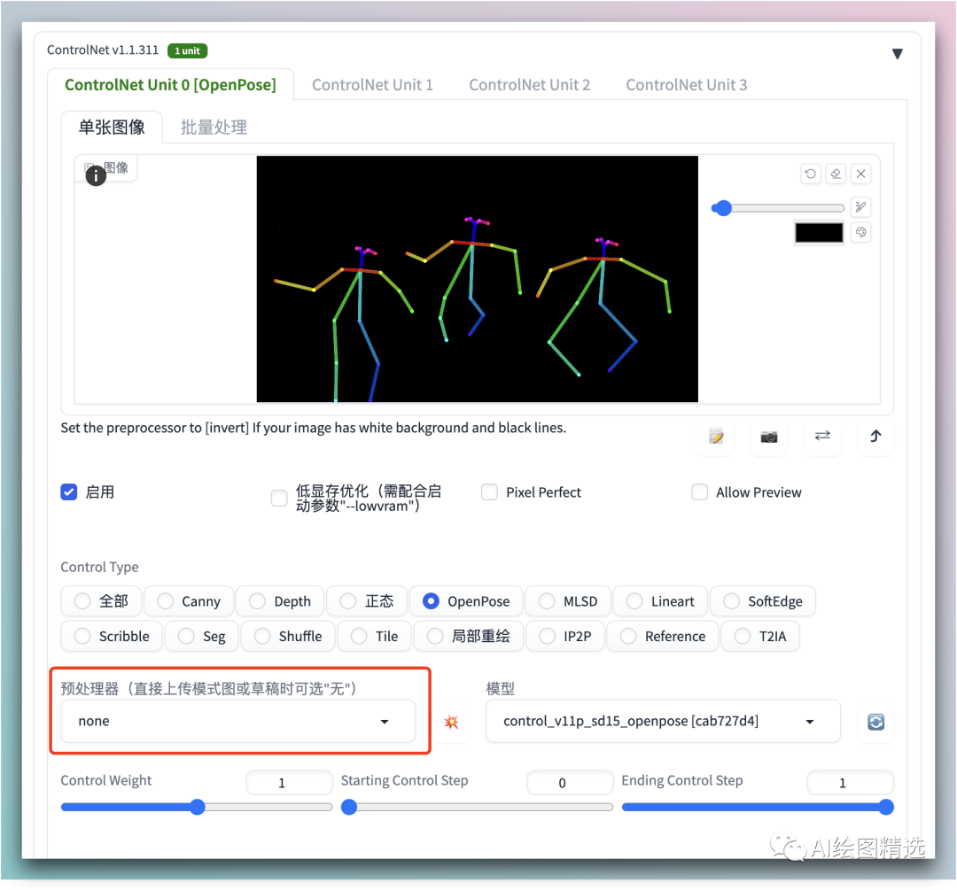Click the brush size pencil icon
Screen dimensions: 957x890
coord(860,207)
